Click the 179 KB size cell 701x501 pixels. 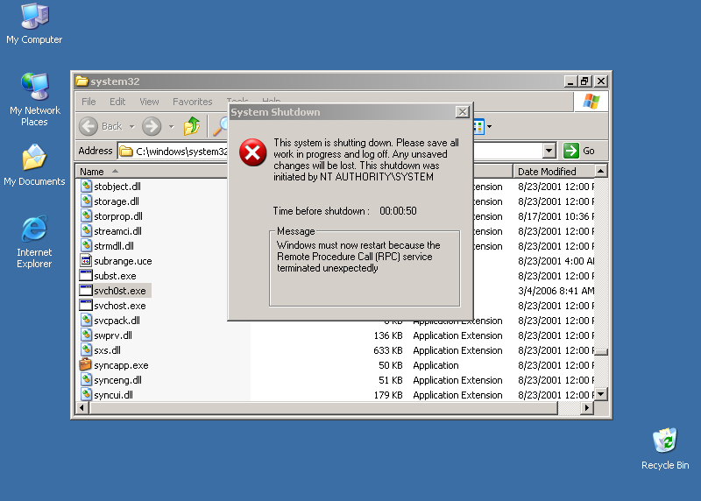coord(388,395)
